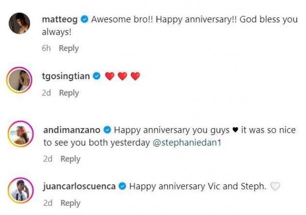The width and height of the screenshot is (306, 215).
Task: Open matteog's profile picture
Action: coord(21,23)
